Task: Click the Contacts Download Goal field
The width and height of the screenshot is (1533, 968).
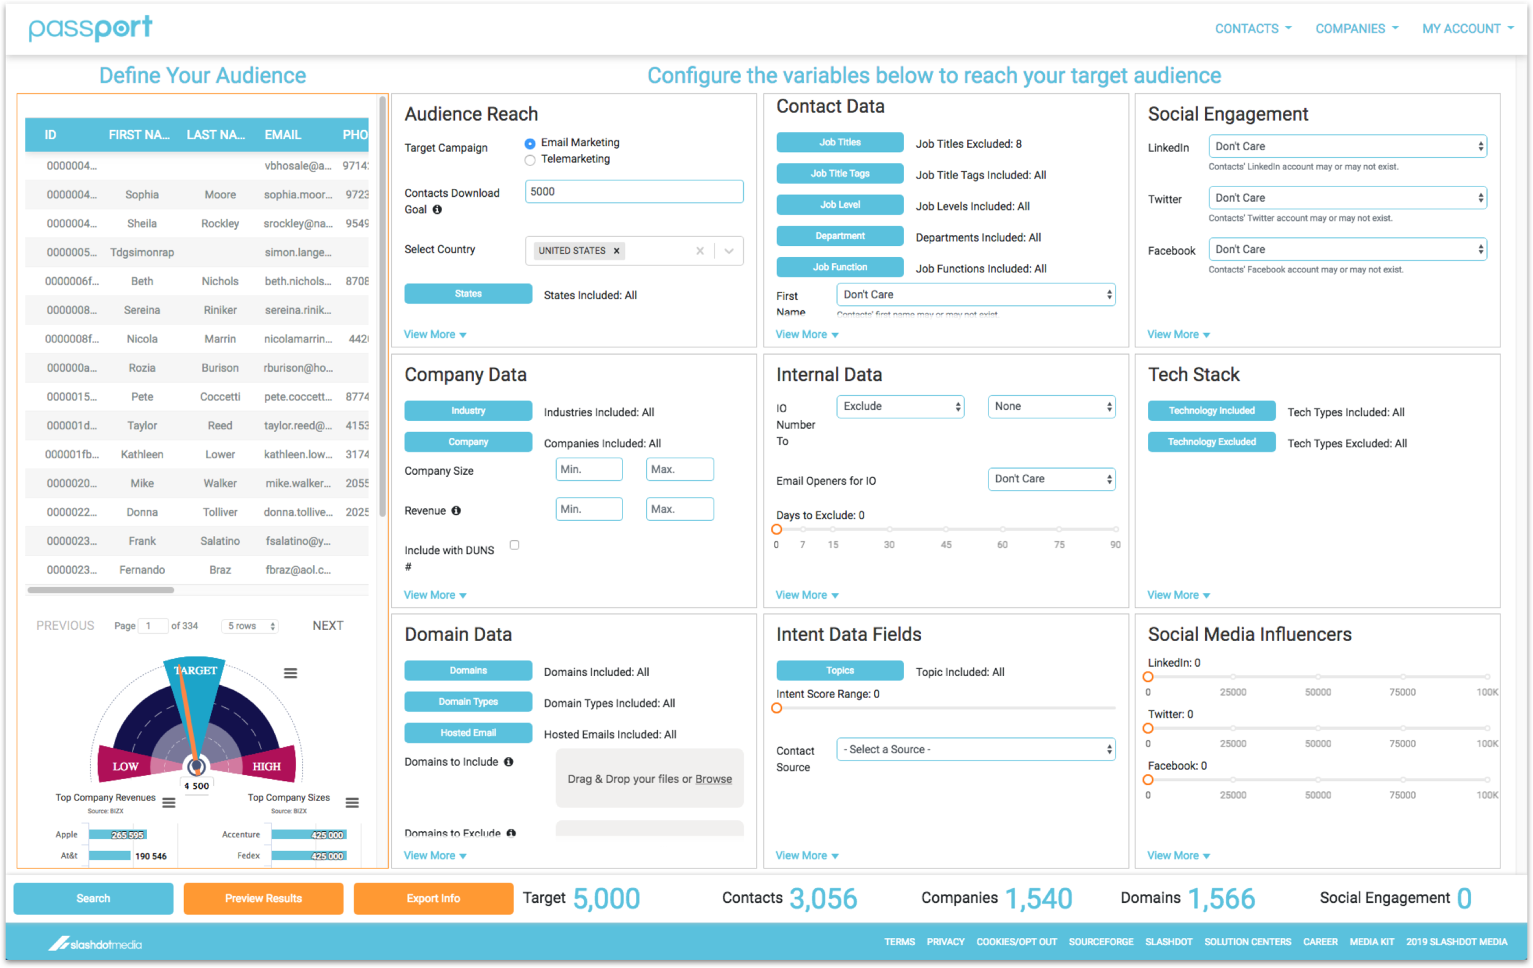Action: [x=634, y=191]
